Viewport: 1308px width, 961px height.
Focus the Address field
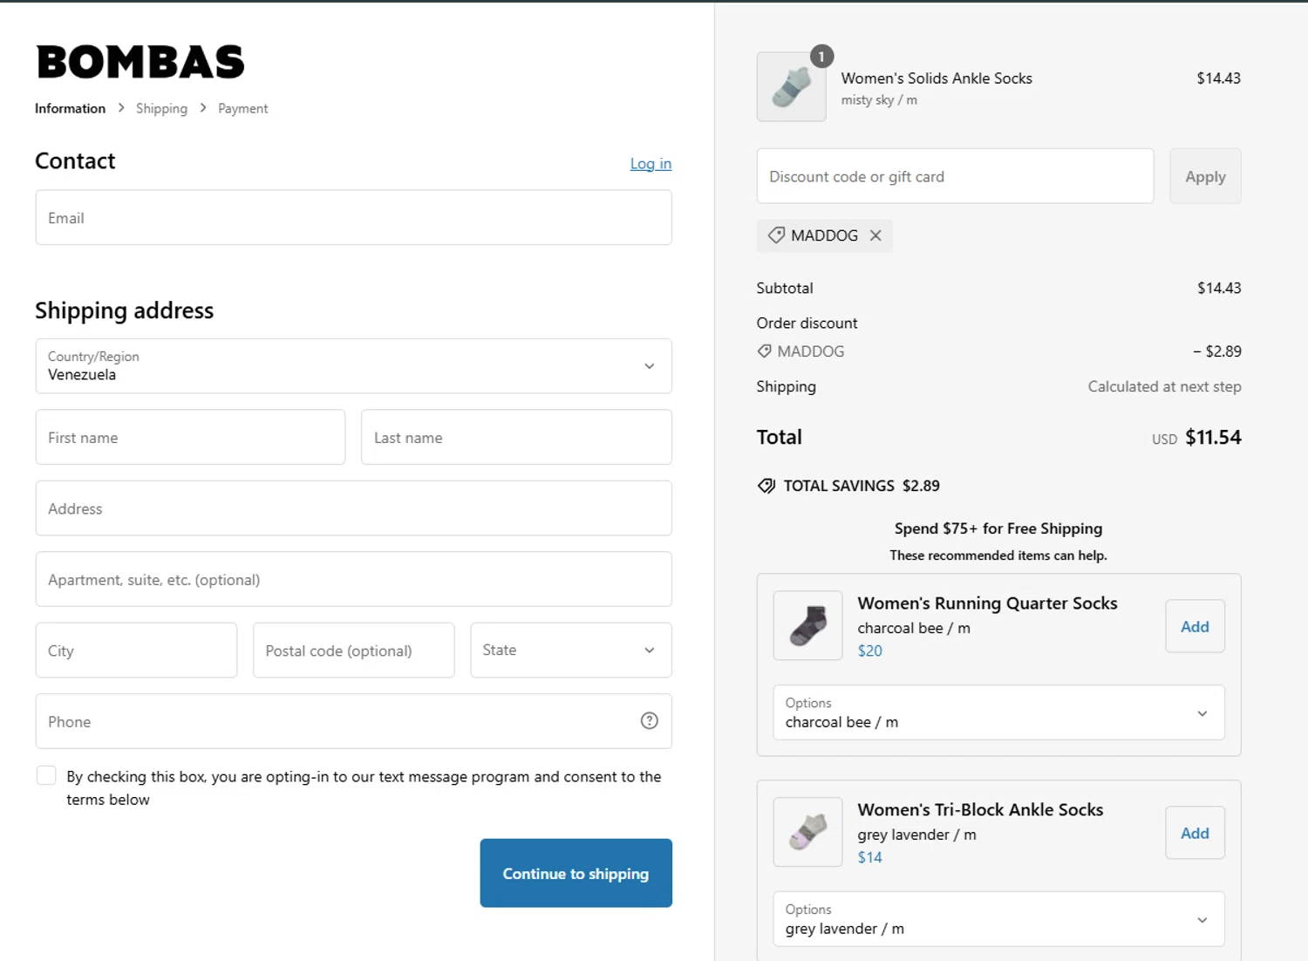353,508
